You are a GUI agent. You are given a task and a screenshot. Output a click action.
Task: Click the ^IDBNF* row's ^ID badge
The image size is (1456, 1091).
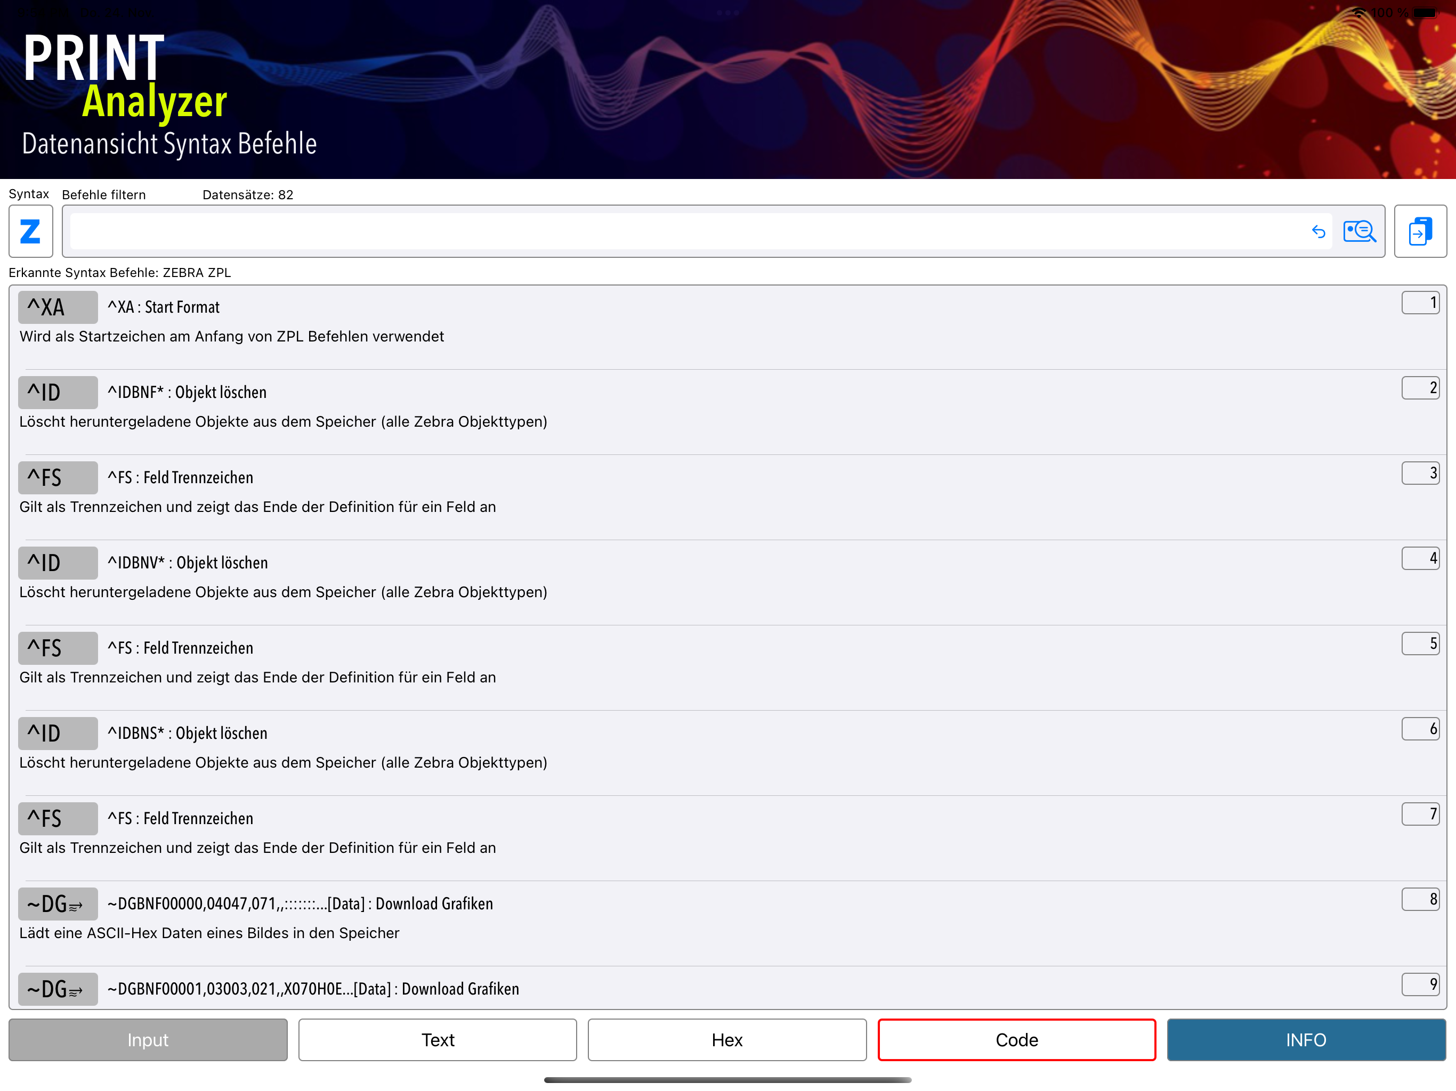click(x=58, y=392)
